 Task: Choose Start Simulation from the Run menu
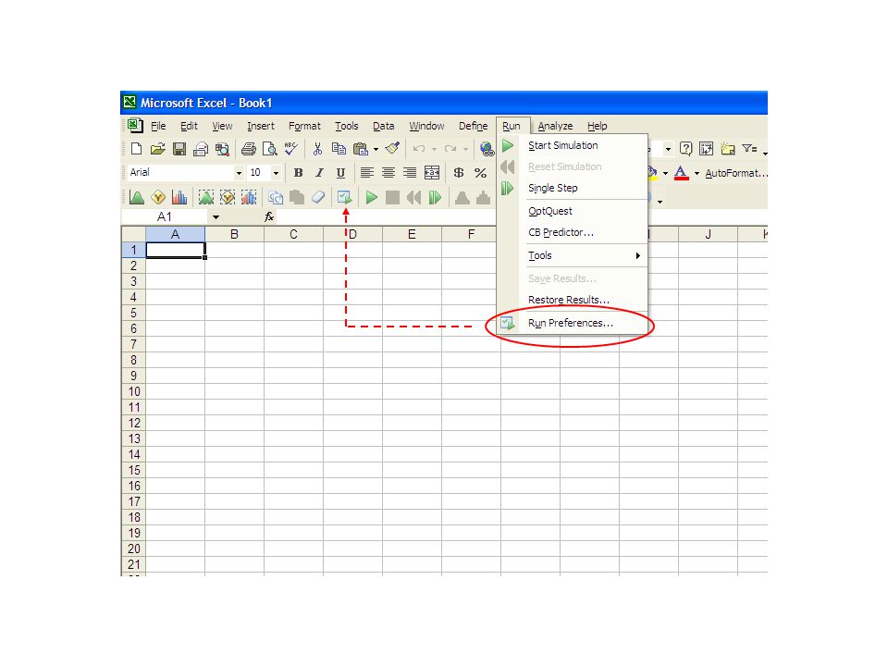pos(572,145)
